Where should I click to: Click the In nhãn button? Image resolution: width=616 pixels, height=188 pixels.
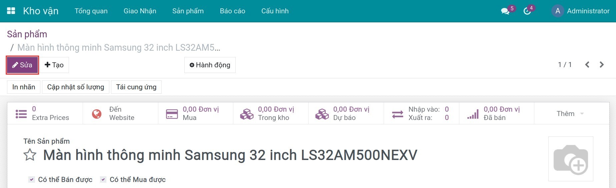point(24,87)
